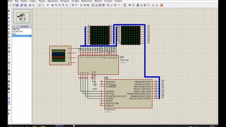This screenshot has width=226, height=127.
Task: Open the Исходник menu
Action: pyautogui.click(x=65, y=1)
